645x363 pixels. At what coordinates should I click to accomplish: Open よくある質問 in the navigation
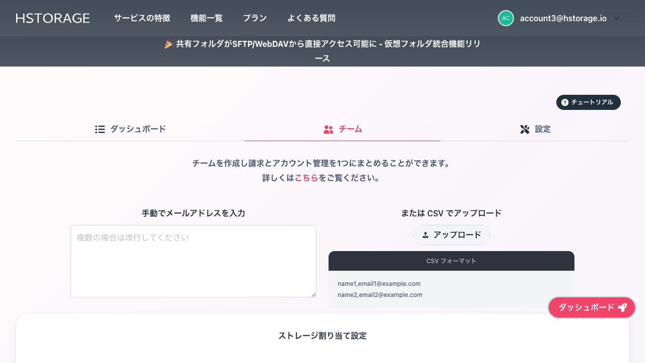click(311, 18)
